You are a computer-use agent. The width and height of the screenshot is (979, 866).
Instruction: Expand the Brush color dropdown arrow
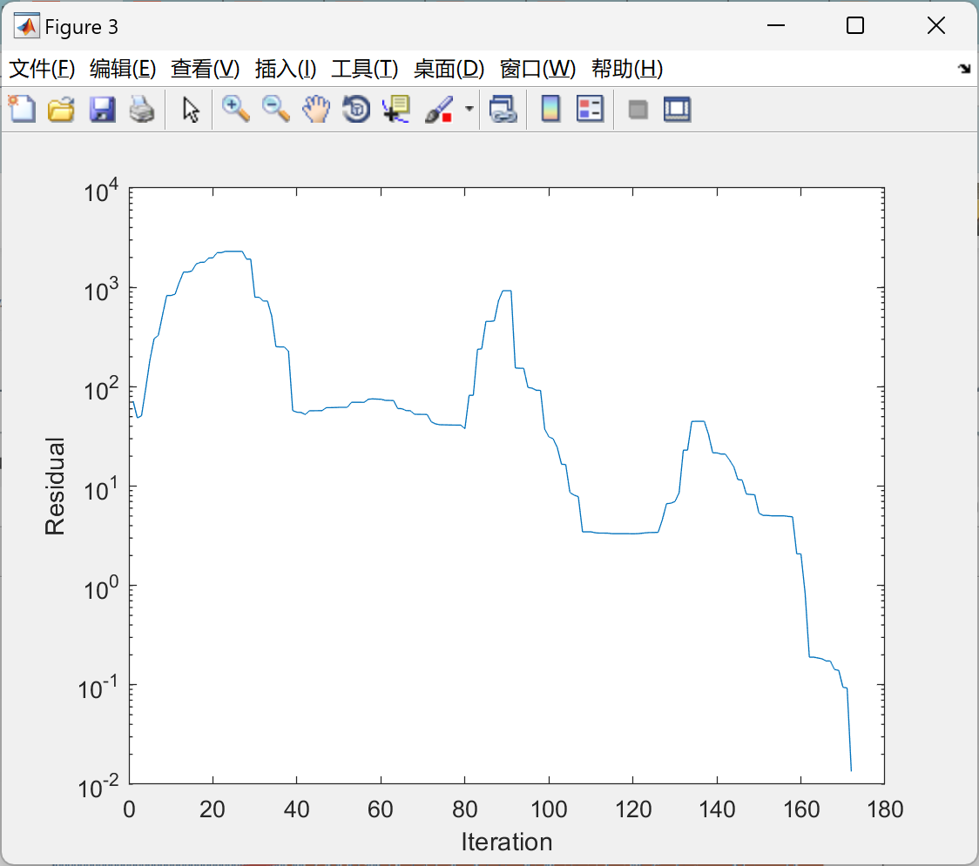point(469,109)
